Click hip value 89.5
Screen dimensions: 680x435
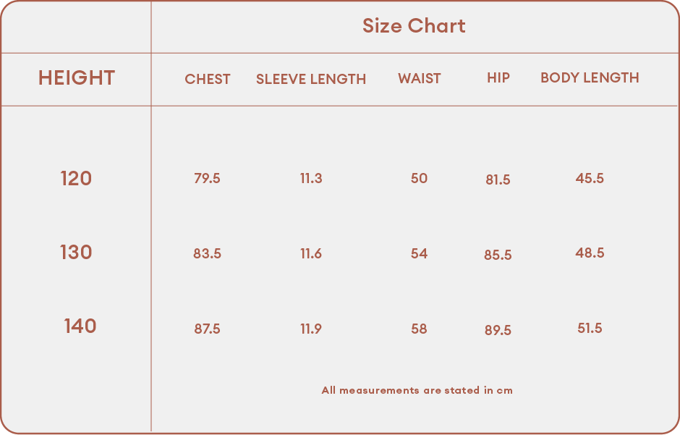click(498, 330)
